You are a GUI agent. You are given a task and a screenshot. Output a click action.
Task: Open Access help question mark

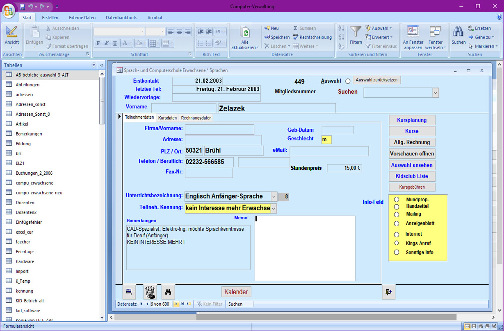coord(499,17)
